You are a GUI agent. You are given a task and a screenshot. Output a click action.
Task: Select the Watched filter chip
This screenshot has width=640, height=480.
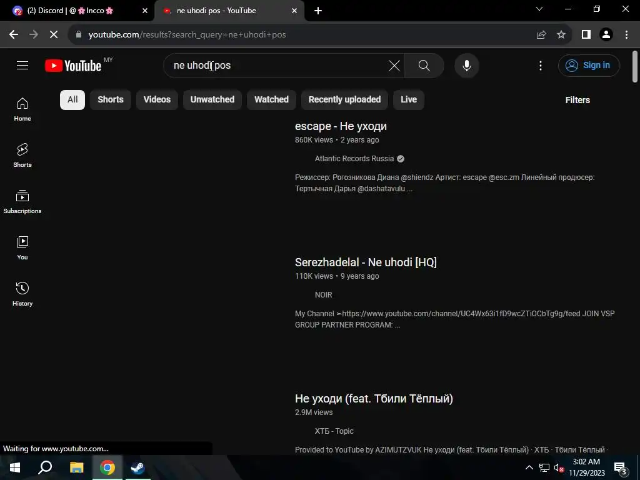[271, 99]
